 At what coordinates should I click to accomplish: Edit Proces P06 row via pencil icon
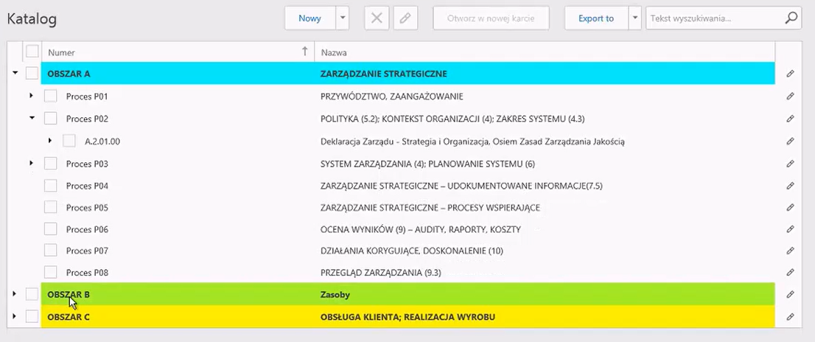click(790, 229)
